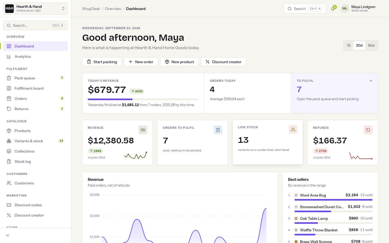Click the New order button

pos(141,62)
